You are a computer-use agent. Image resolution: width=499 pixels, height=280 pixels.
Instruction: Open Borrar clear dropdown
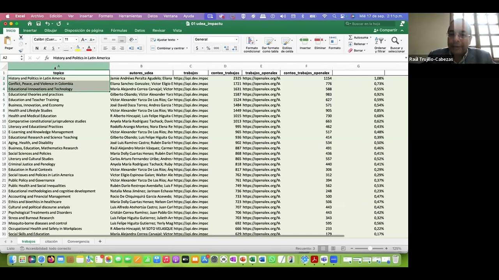pos(357,51)
